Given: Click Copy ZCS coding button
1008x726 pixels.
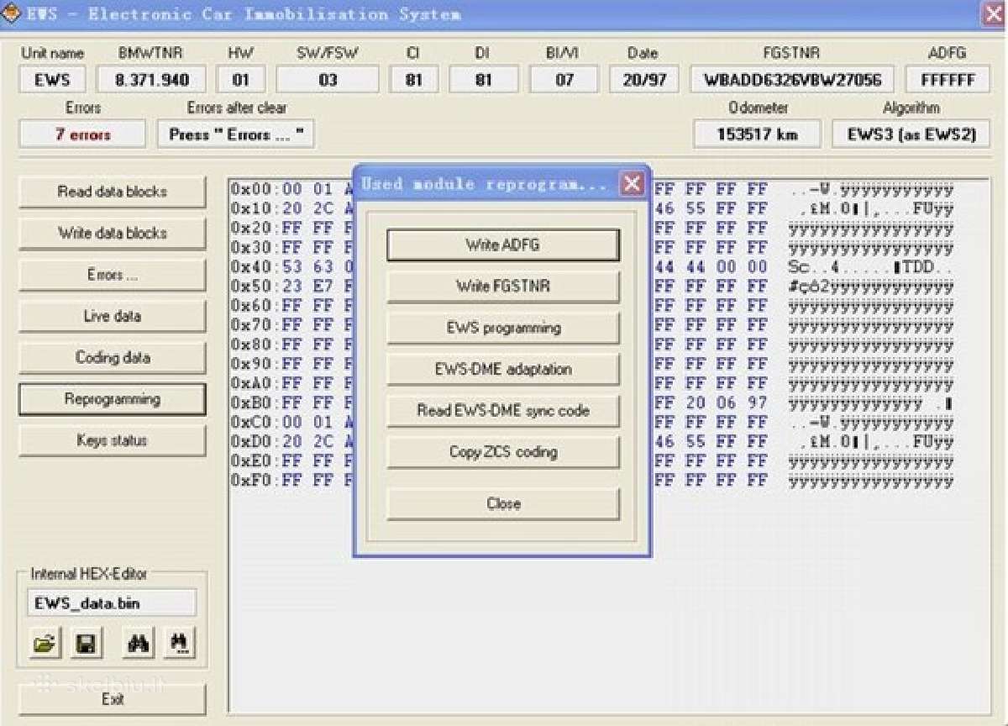Looking at the screenshot, I should point(503,452).
